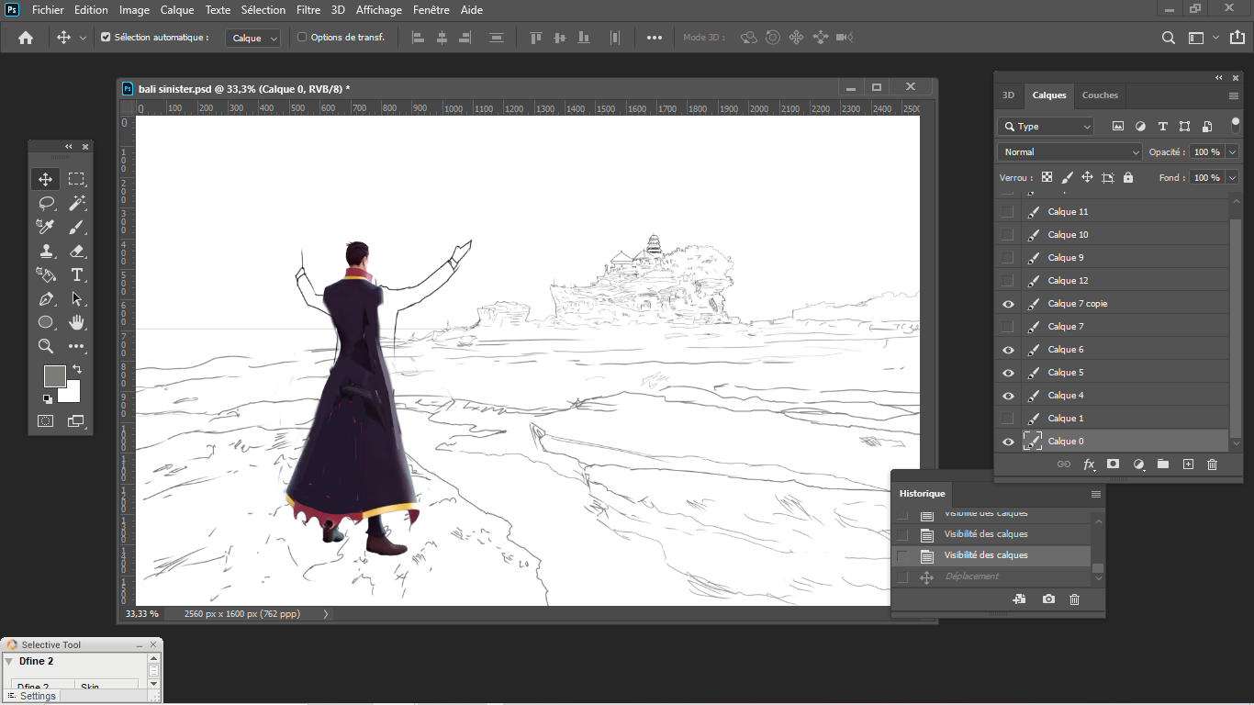Viewport: 1254px width, 705px height.
Task: Select the Hand tool
Action: pyautogui.click(x=77, y=322)
